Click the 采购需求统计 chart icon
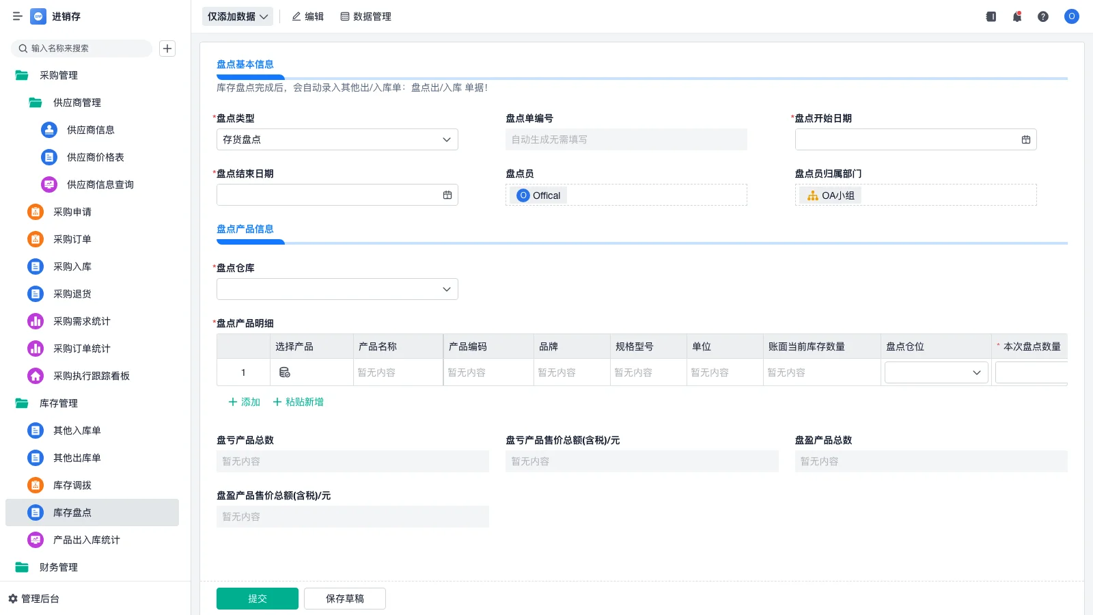The width and height of the screenshot is (1093, 615). click(36, 321)
